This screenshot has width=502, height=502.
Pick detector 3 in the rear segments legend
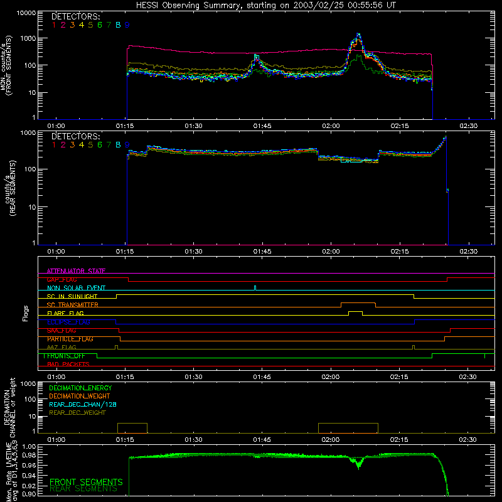72,145
